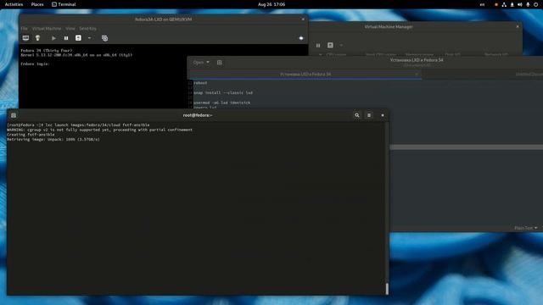Power on the VM with play button

click(x=53, y=38)
